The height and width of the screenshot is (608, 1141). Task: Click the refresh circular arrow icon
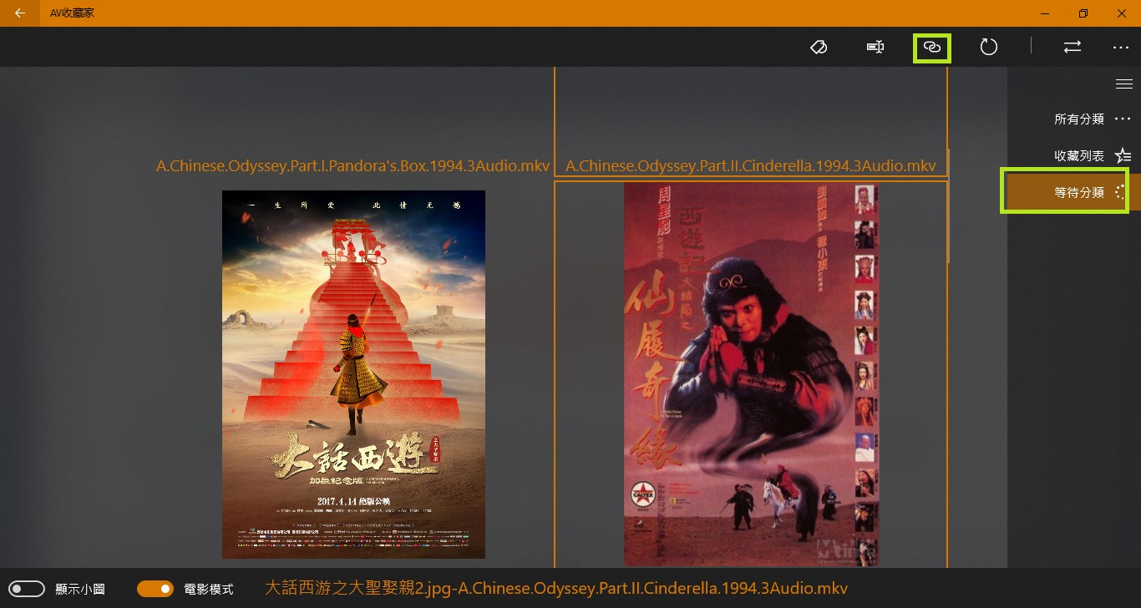(x=989, y=48)
